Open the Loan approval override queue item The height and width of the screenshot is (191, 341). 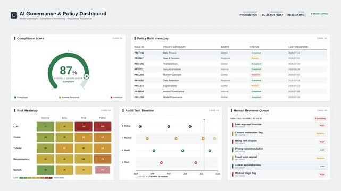point(279,125)
